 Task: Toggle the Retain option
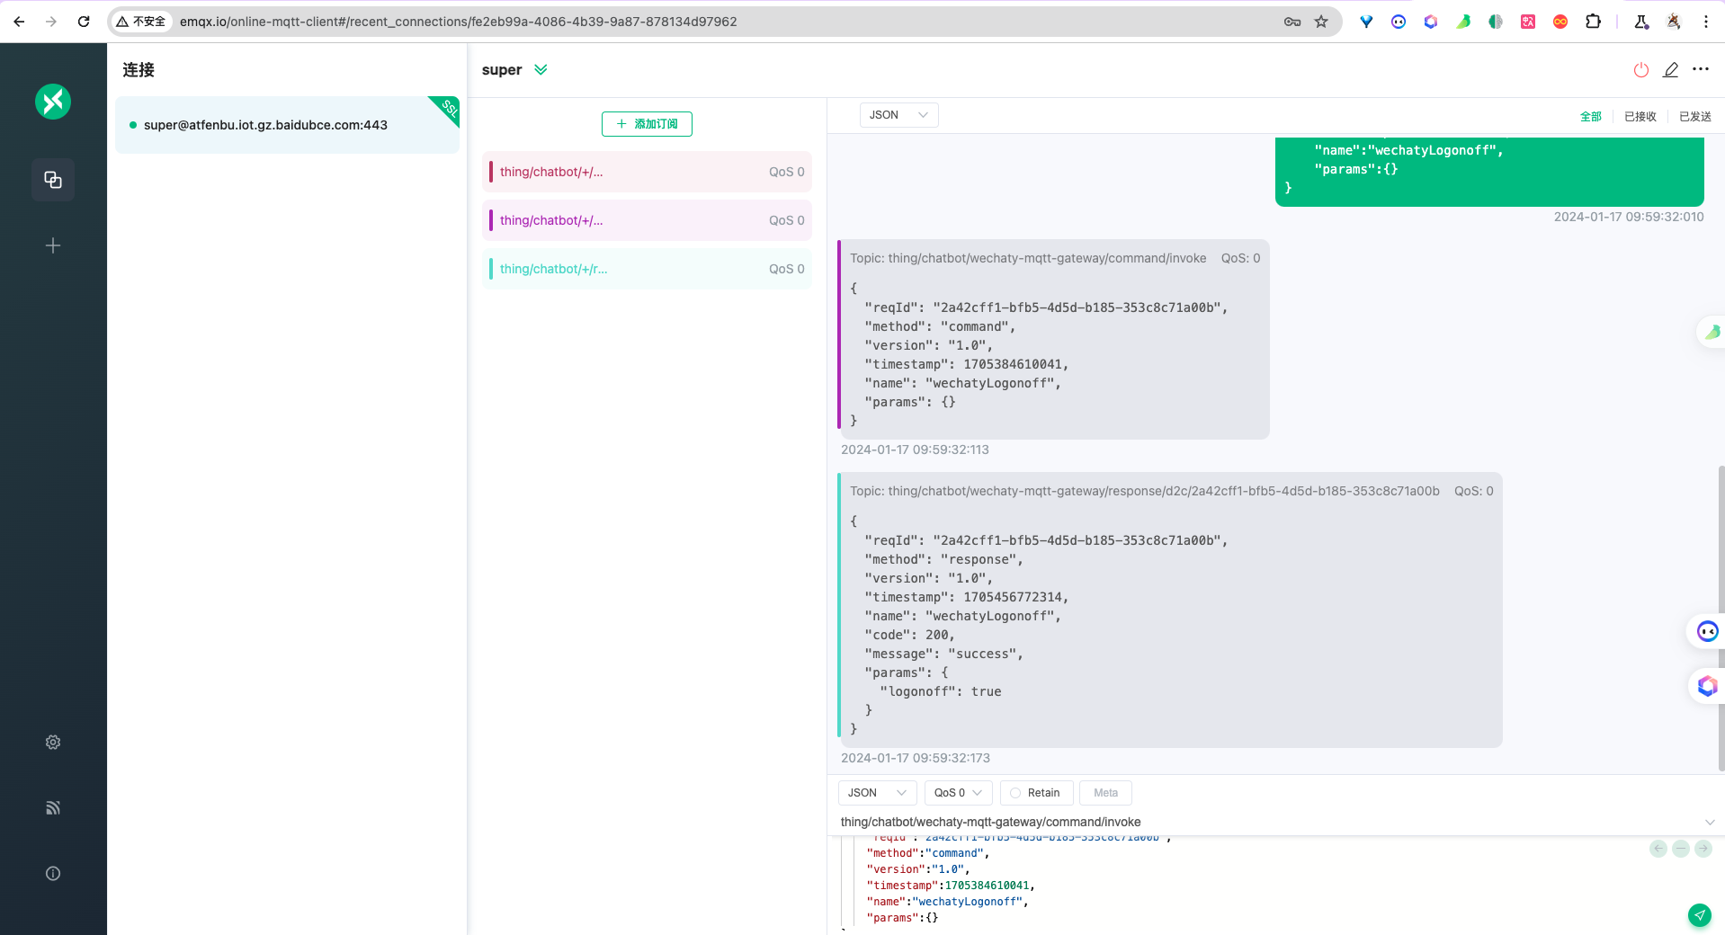[1036, 793]
